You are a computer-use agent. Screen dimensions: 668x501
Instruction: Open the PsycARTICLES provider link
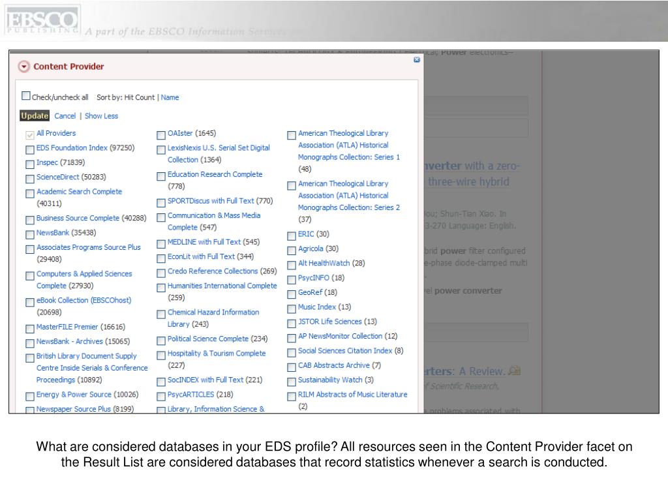[x=190, y=395]
